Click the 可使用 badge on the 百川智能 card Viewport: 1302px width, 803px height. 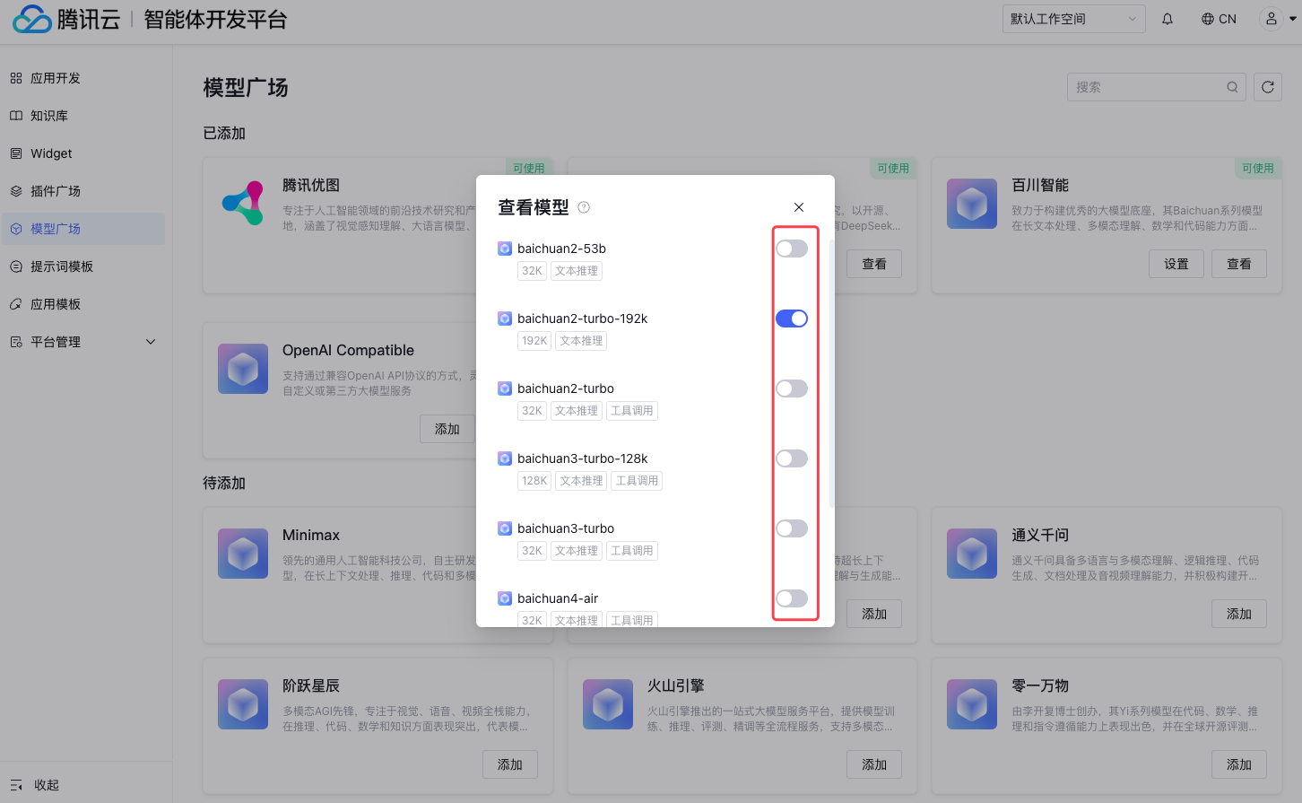click(1258, 168)
